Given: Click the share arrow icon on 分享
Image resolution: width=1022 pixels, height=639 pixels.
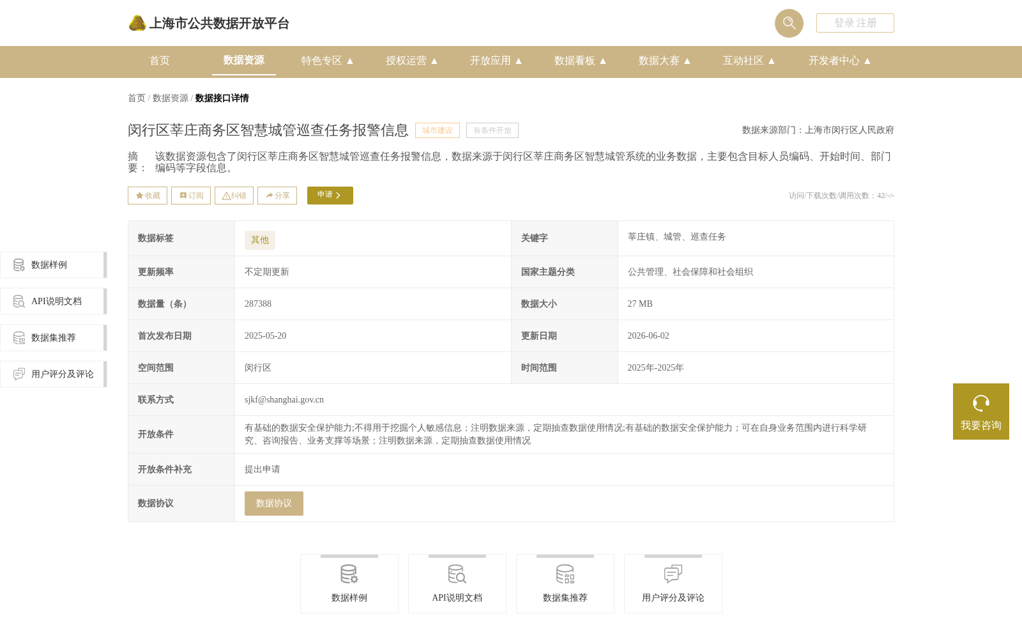Looking at the screenshot, I should (270, 196).
